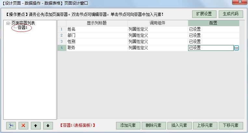Image resolution: width=248 pixels, height=133 pixels.
Task: Select the 页面容器列表 root node
Action: coord(23,23)
